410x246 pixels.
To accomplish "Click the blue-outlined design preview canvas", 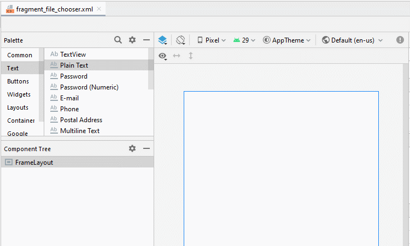I will [x=281, y=169].
